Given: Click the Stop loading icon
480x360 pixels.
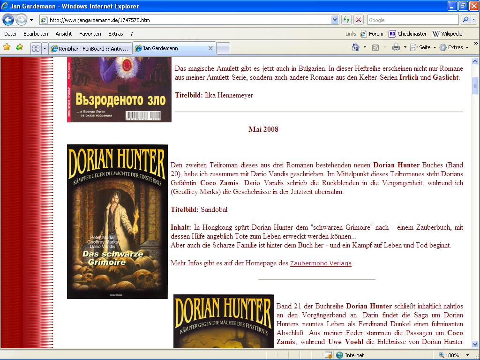Looking at the screenshot, I should (x=359, y=20).
